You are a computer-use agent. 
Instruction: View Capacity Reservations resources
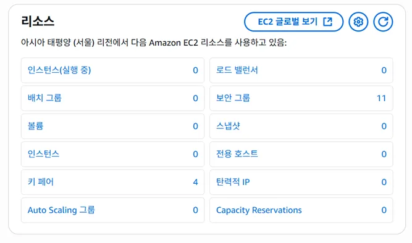[259, 210]
